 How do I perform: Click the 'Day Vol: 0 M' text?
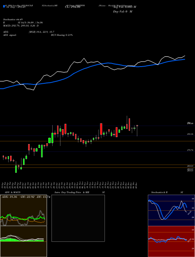122,12
